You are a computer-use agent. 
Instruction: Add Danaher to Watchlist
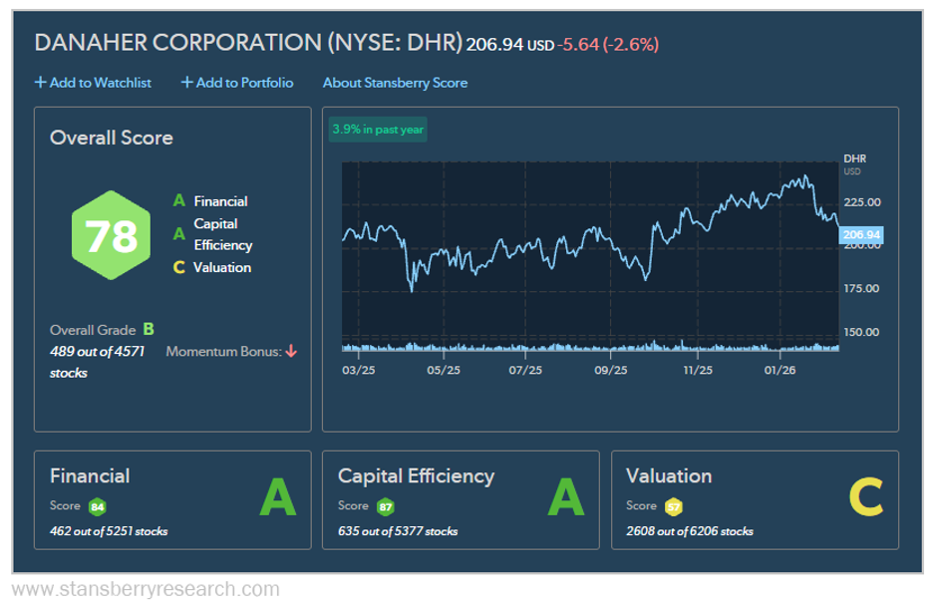[x=93, y=83]
